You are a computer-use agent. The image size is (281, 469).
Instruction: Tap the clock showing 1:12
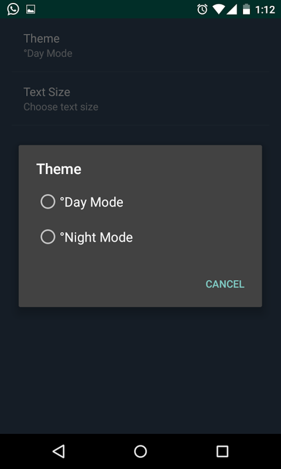(x=265, y=10)
